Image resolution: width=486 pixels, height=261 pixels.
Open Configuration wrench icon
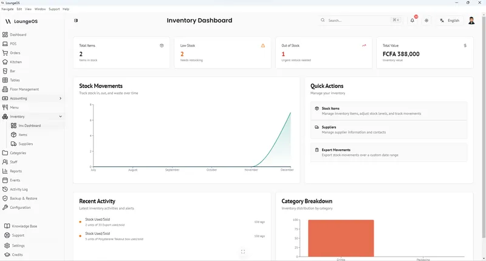5,208
